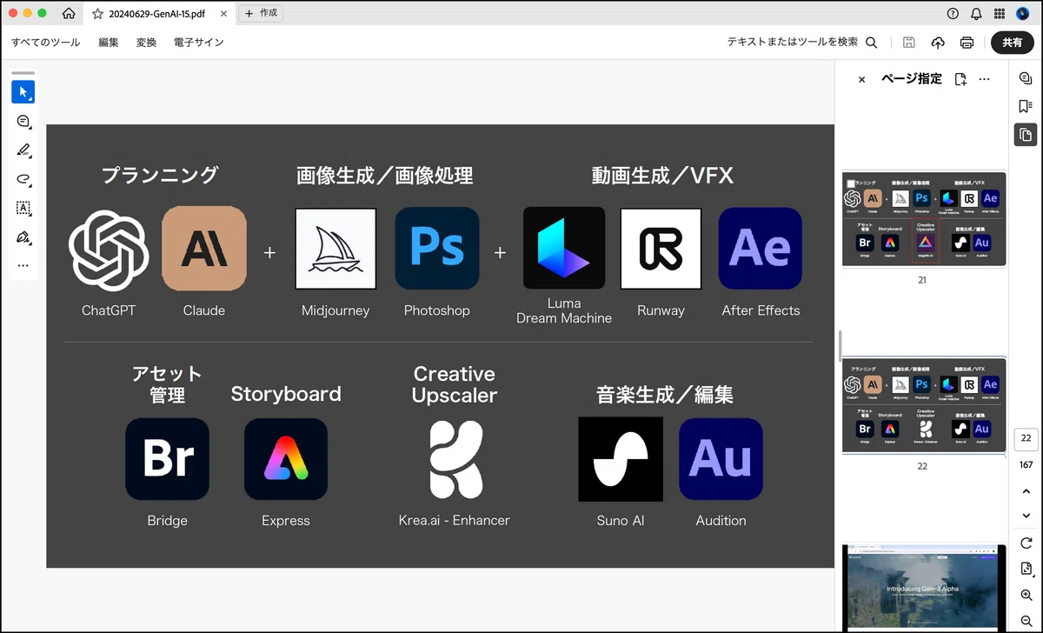Click the ChatGPT logo on slide

[110, 249]
